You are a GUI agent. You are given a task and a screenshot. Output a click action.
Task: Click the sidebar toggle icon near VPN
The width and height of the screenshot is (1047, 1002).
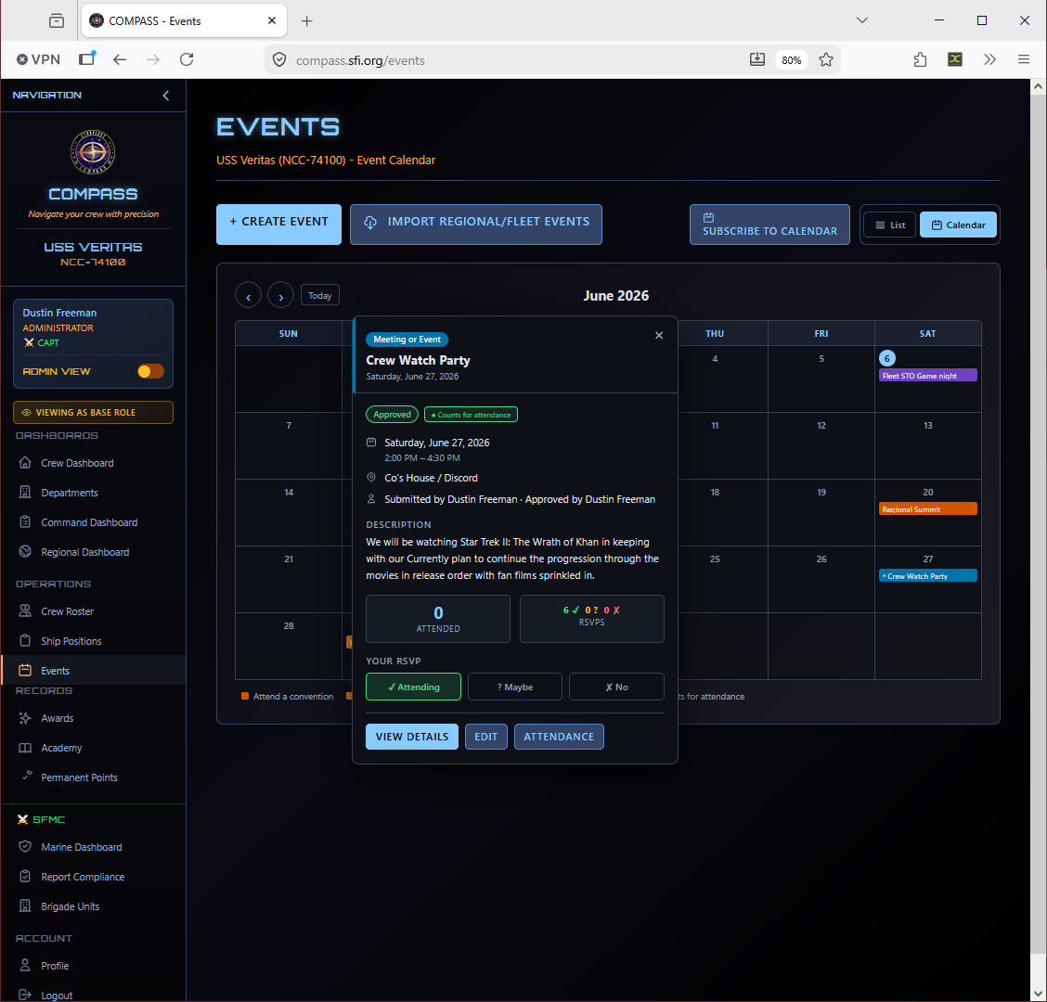pyautogui.click(x=87, y=58)
